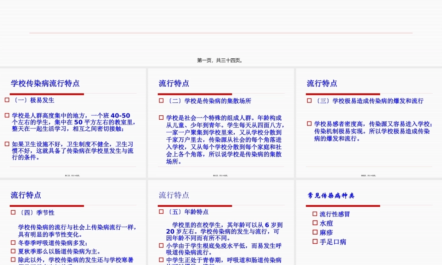Screen dimensions: 442x265
Task: Toggle the checkbox beside 学校易感者密度高 paragraph
Action: [309, 124]
